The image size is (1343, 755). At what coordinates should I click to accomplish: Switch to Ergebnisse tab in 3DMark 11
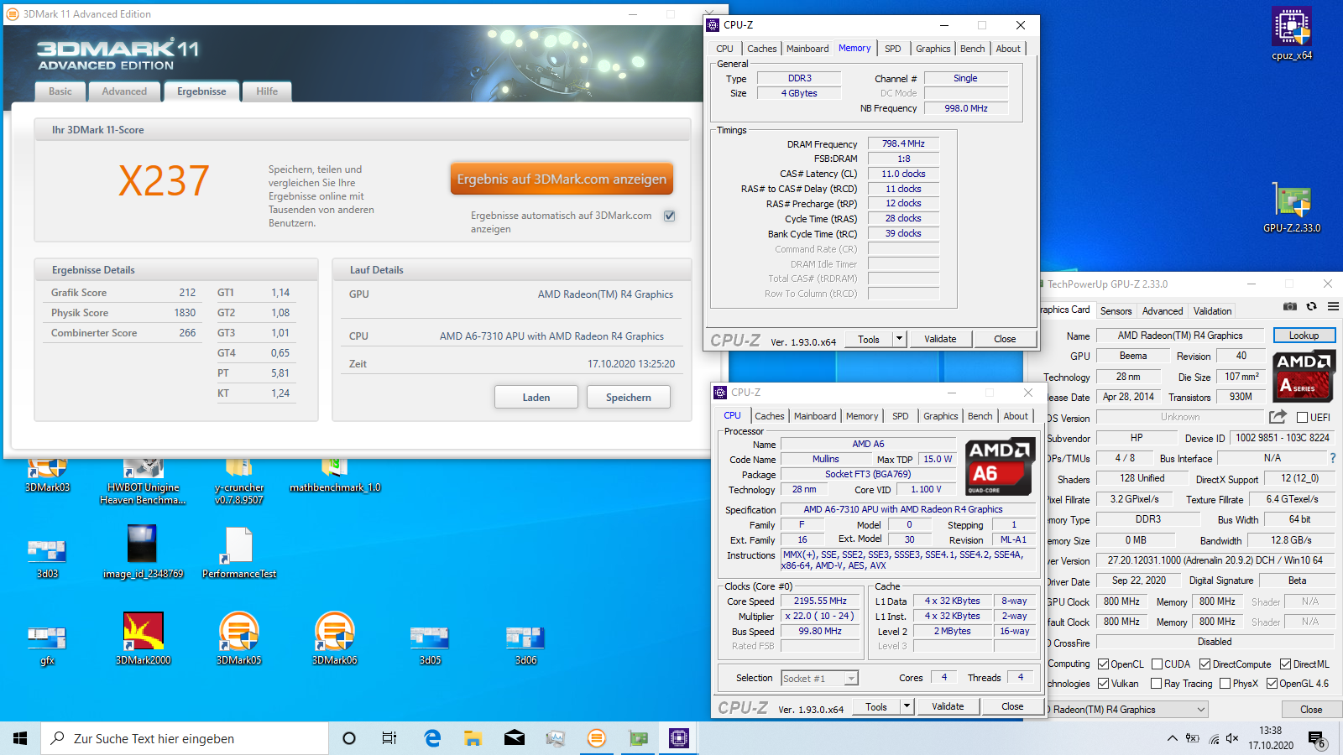click(201, 91)
